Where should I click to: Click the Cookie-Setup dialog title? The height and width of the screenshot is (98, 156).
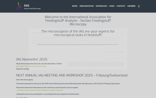tap(38, 33)
